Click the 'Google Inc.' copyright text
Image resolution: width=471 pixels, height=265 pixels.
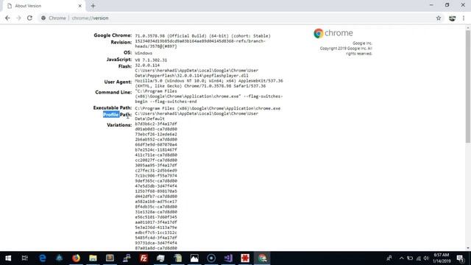coord(362,43)
